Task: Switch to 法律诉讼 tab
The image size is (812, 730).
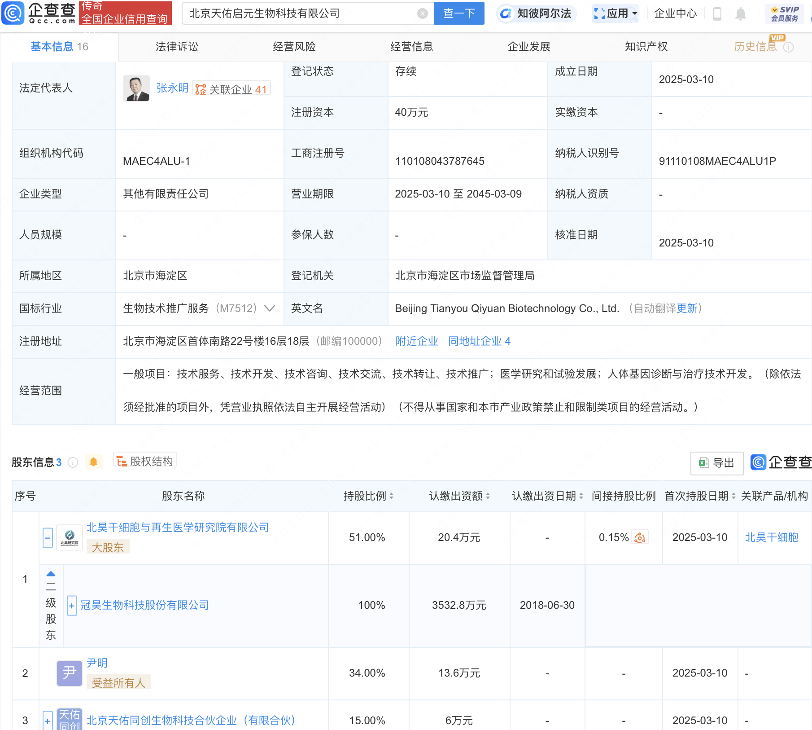Action: (x=177, y=47)
